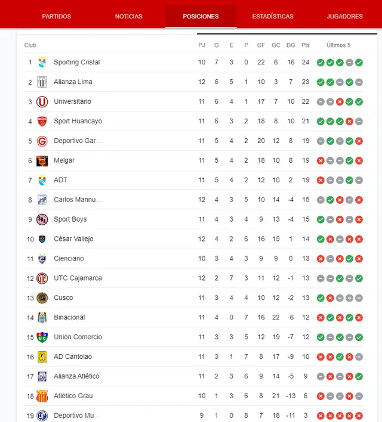Click the Sporting Cristal club crest
The width and height of the screenshot is (382, 422).
[x=42, y=62]
